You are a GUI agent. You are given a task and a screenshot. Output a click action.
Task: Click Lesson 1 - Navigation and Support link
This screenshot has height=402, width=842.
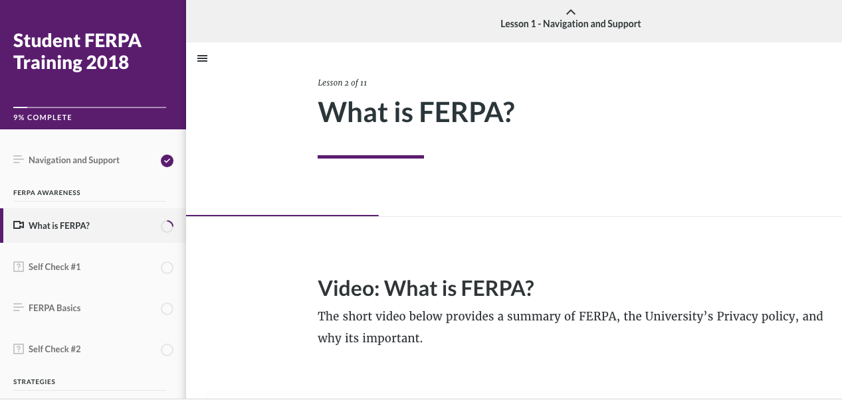pos(570,24)
